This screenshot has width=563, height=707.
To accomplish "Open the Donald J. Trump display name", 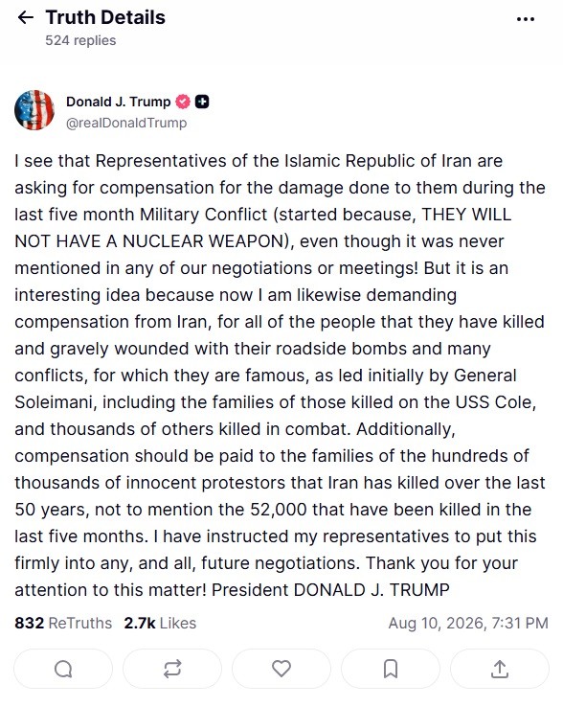I will (119, 102).
